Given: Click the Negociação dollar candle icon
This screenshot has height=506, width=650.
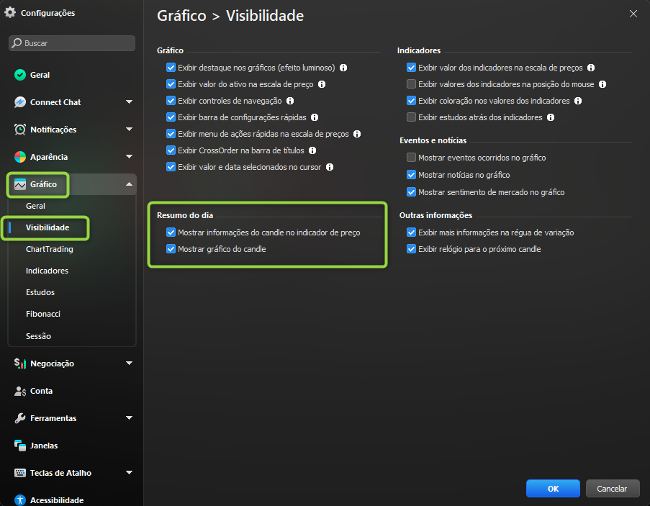Looking at the screenshot, I should (x=20, y=363).
